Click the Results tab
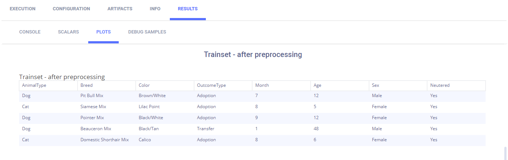The width and height of the screenshot is (508, 160). [187, 9]
